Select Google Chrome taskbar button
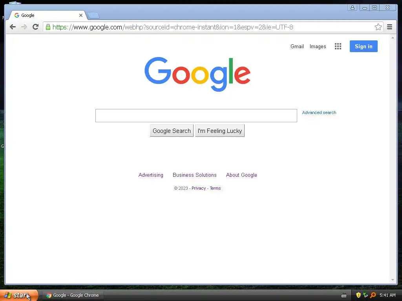 coord(73,295)
